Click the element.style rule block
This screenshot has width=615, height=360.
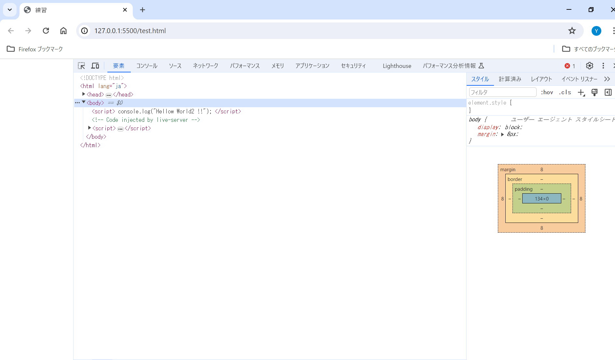click(x=541, y=107)
